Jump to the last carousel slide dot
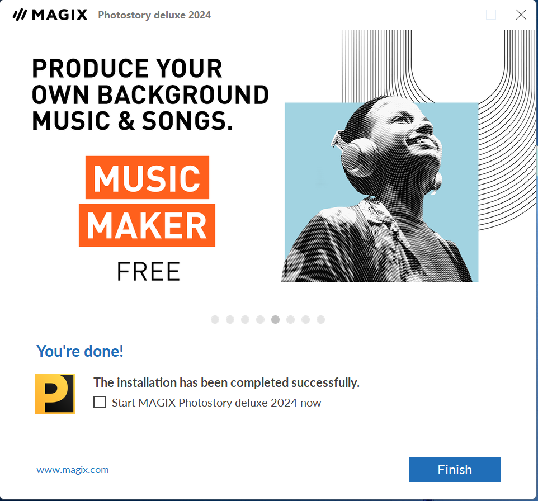538x501 pixels. (x=321, y=319)
